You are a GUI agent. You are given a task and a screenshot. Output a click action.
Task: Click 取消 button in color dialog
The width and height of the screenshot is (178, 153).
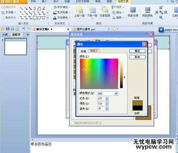[137, 57]
